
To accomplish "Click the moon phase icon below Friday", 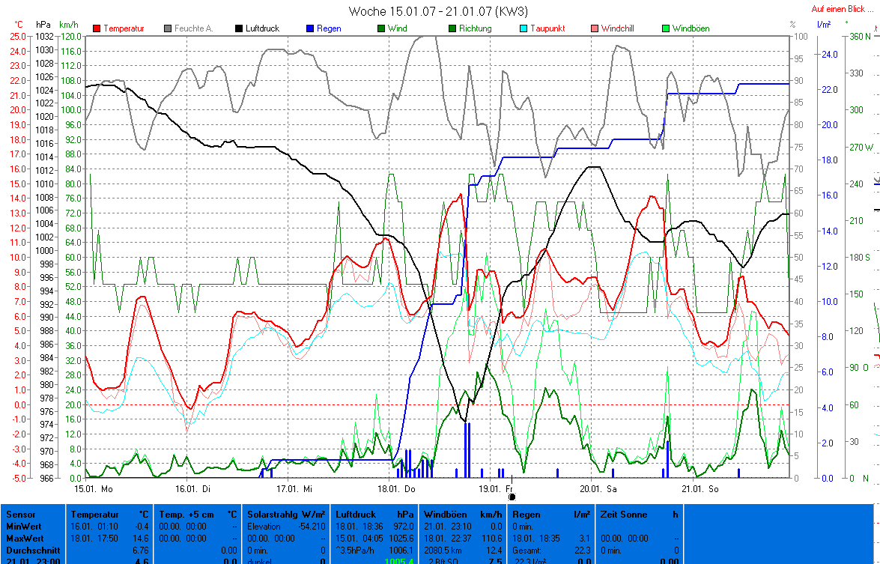I will (512, 497).
